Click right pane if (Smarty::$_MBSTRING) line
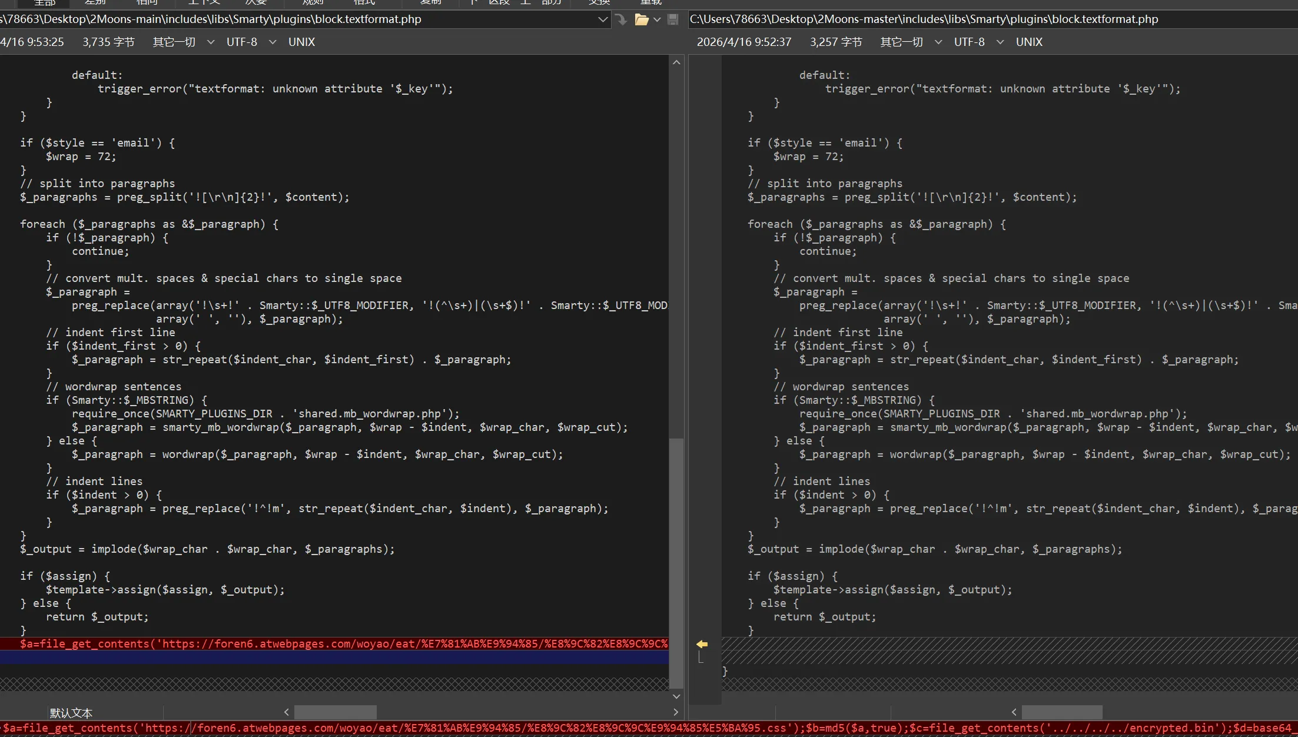 (854, 400)
